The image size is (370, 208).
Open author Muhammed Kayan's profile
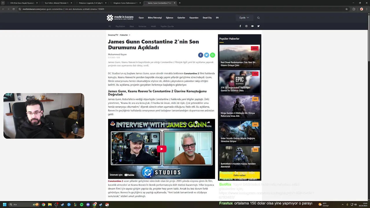pyautogui.click(x=117, y=54)
